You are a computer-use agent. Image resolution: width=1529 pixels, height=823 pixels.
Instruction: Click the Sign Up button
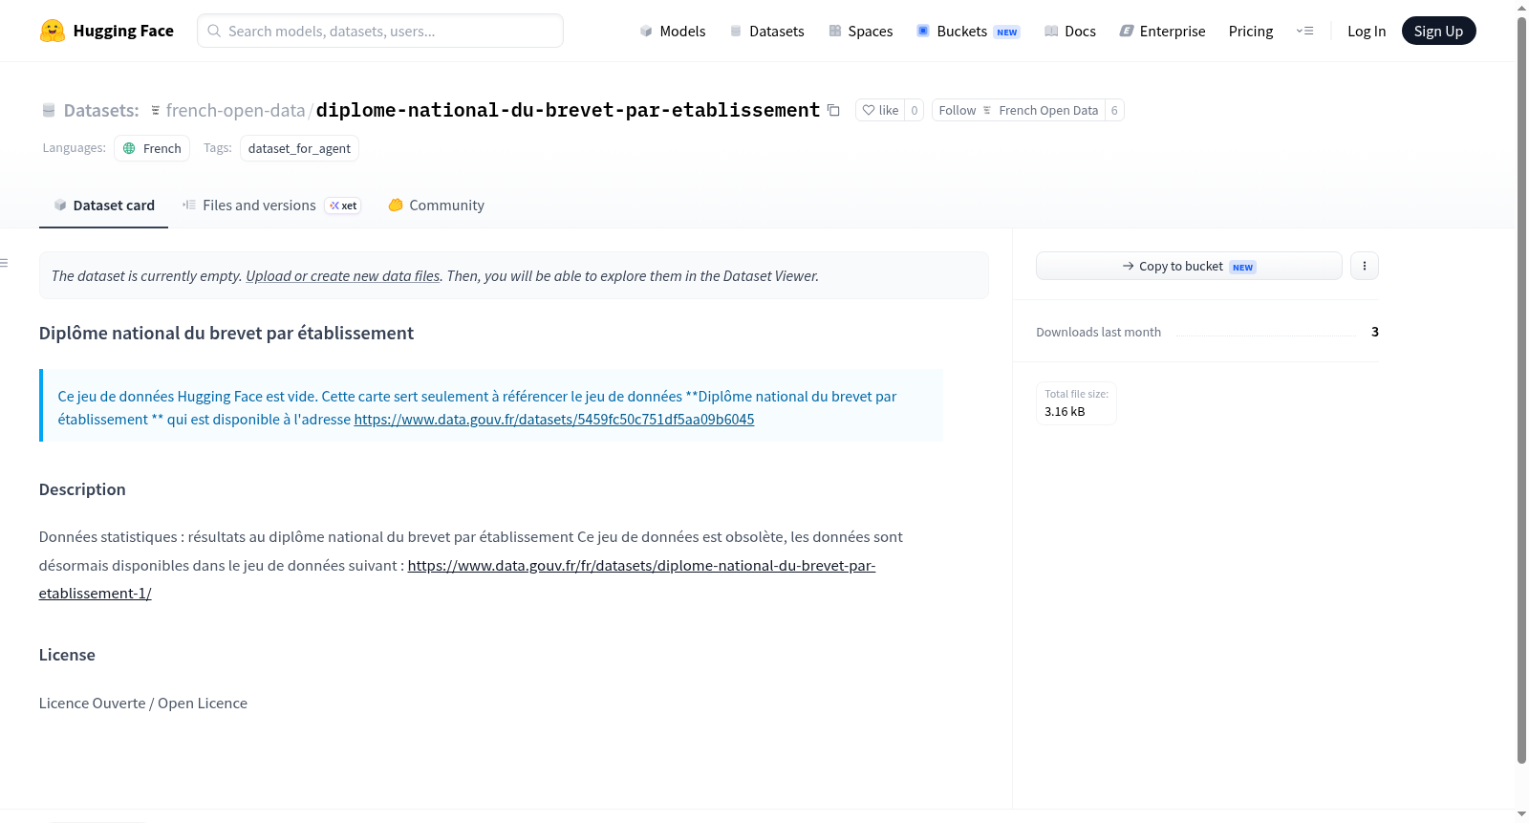(x=1438, y=31)
